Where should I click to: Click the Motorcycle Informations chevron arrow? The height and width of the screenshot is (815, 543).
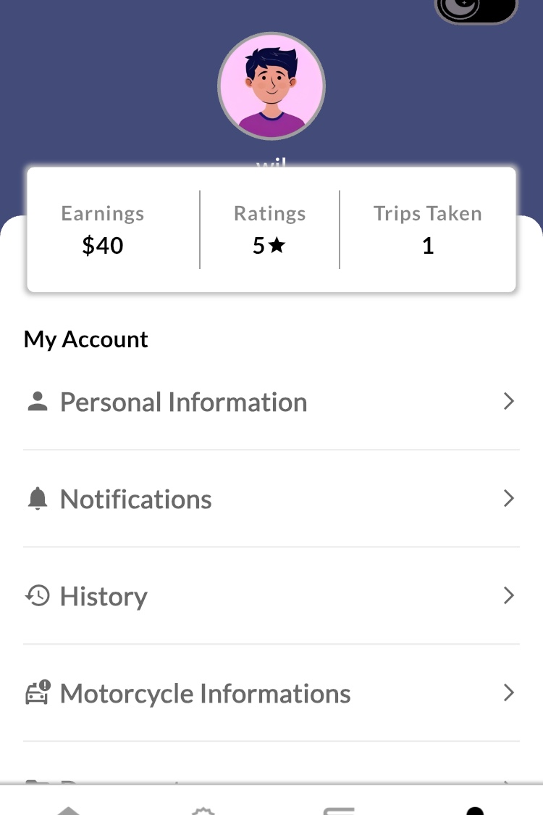pyautogui.click(x=509, y=693)
